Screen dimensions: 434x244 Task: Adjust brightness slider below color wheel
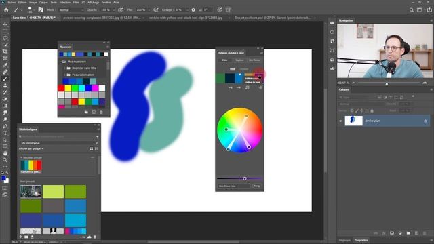(x=245, y=178)
